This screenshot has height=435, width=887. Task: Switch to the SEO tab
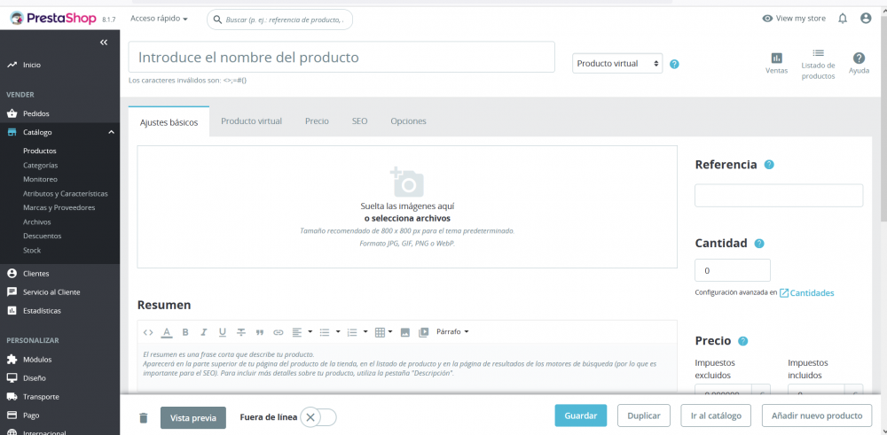click(360, 120)
